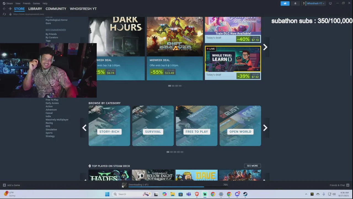Reload the store page with refresh icon
Viewport: 353px width, 199px height.
[4, 14]
